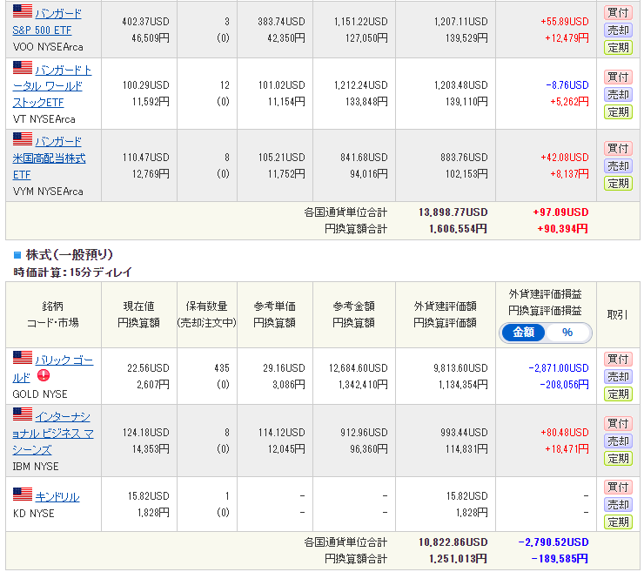Click the 993.44USD valuation of IBM

[464, 433]
